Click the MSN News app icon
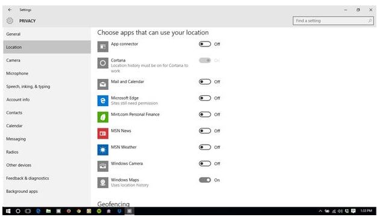This screenshot has width=380, height=217. point(103,133)
